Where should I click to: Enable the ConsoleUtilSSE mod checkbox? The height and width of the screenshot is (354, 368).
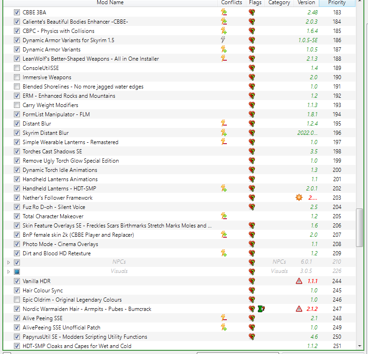point(17,68)
